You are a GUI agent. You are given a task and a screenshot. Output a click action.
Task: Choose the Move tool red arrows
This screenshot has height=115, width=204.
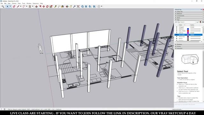pos(44,6)
